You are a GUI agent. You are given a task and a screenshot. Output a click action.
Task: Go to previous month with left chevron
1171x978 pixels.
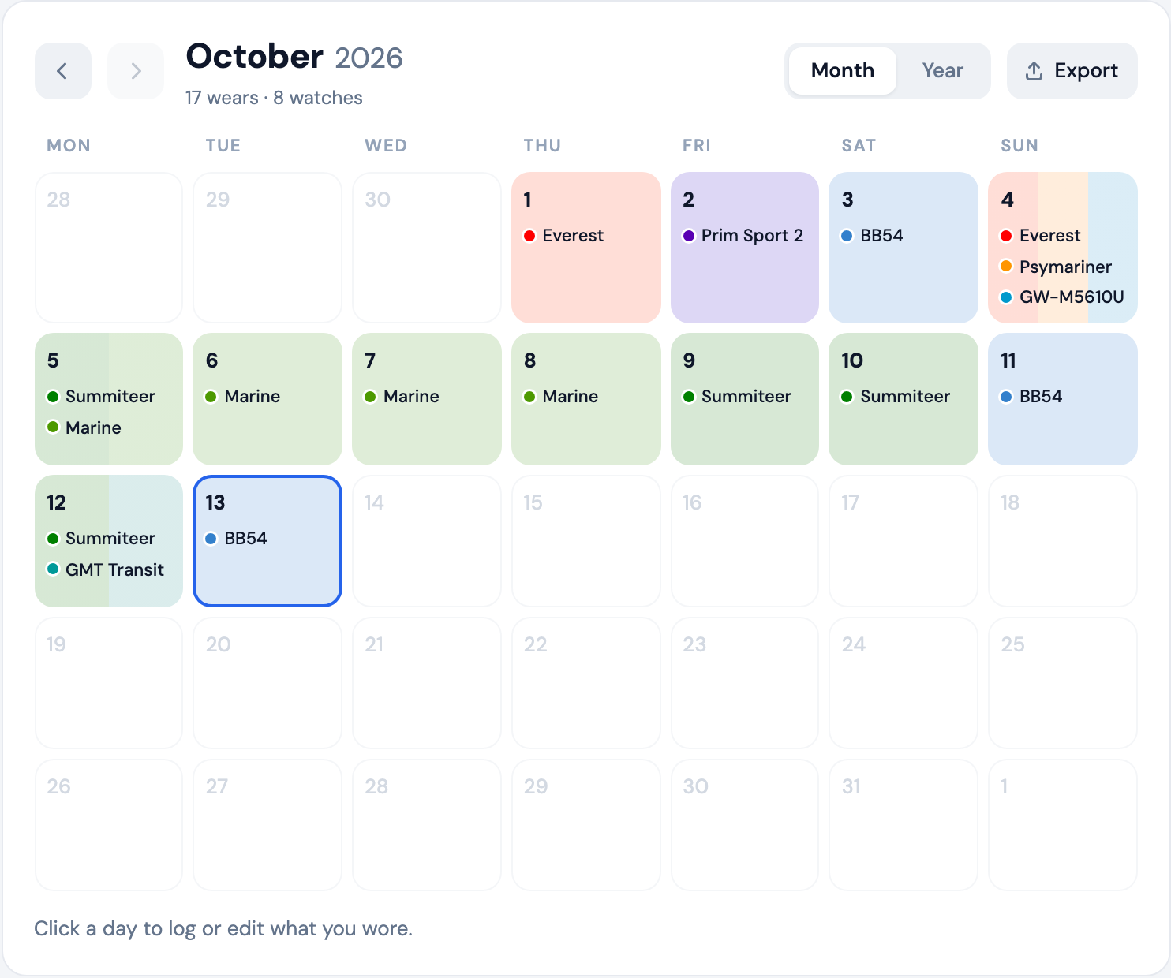[x=63, y=71]
